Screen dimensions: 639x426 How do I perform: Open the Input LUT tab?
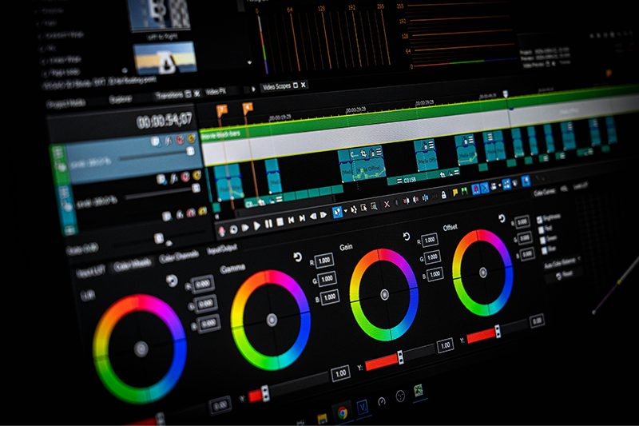point(91,272)
